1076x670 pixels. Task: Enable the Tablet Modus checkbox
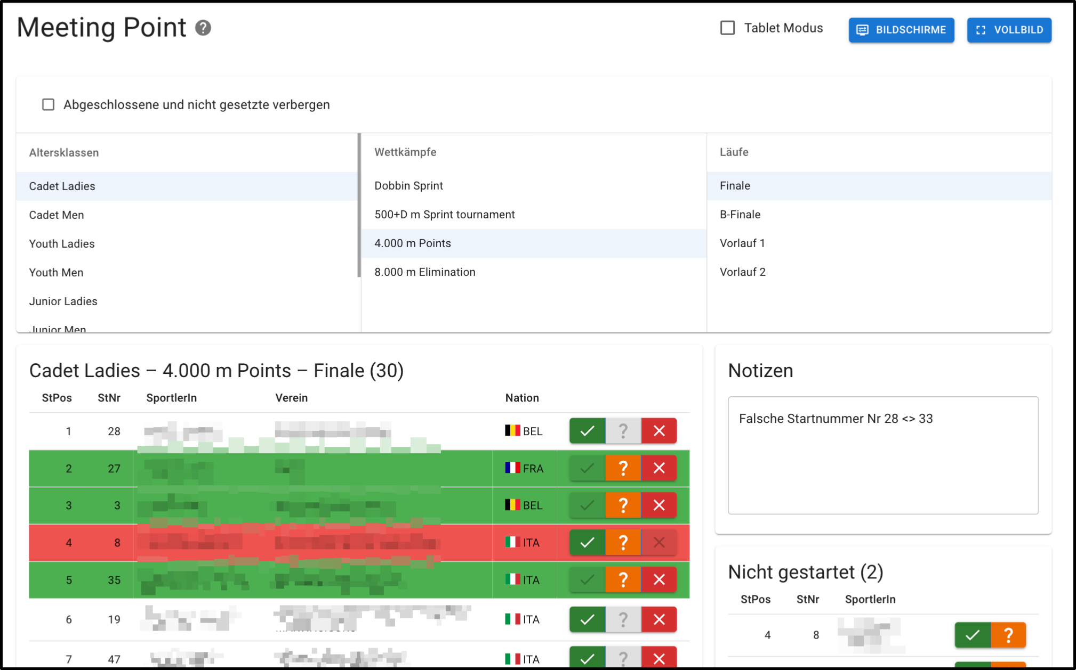click(x=727, y=28)
